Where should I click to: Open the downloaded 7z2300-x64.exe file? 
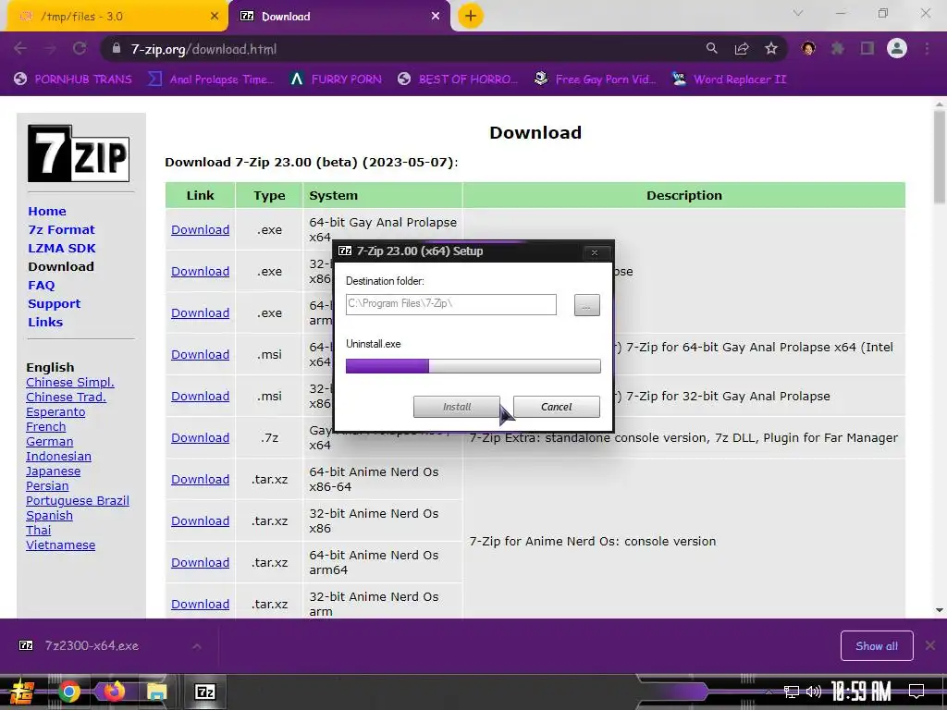(x=91, y=646)
